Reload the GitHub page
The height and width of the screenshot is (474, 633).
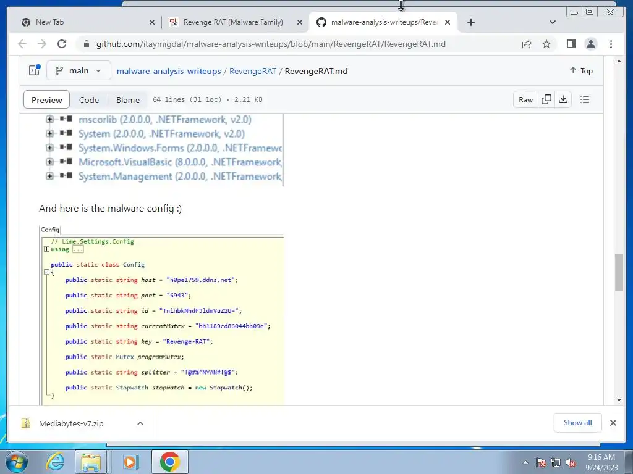(x=61, y=44)
